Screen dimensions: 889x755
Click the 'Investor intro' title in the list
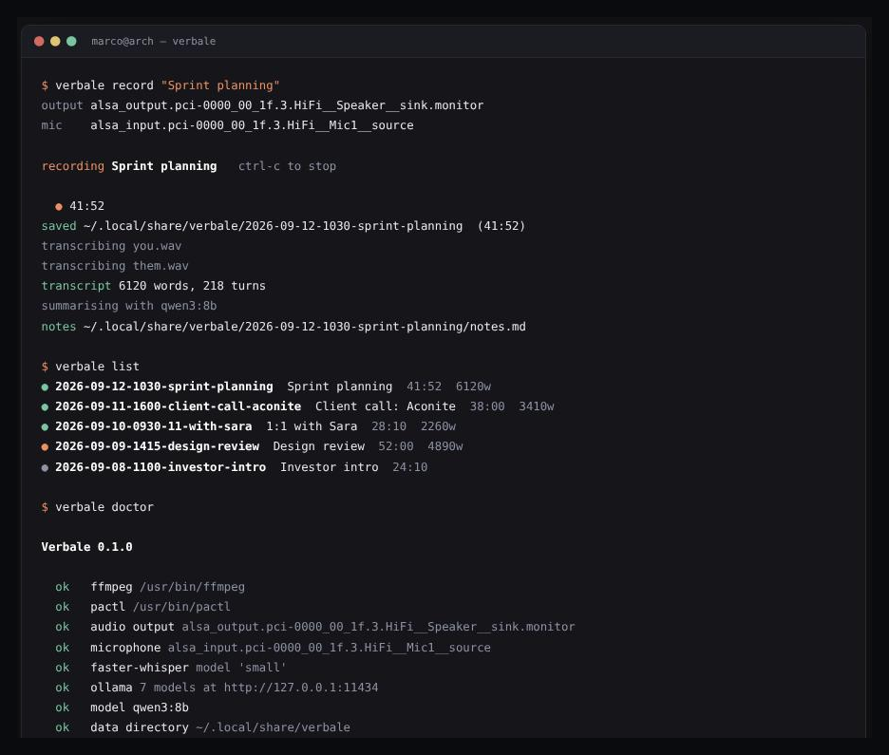(x=330, y=467)
